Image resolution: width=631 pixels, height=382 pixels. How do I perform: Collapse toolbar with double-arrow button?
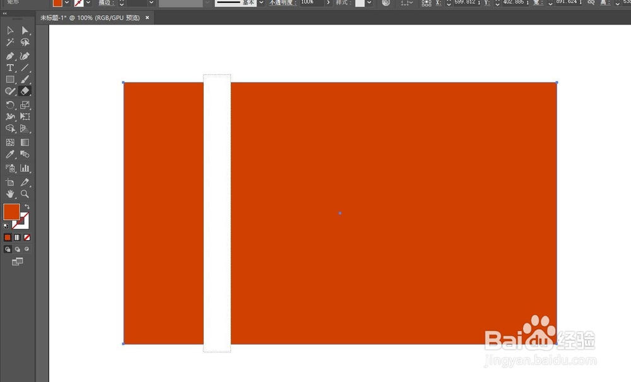pyautogui.click(x=4, y=13)
